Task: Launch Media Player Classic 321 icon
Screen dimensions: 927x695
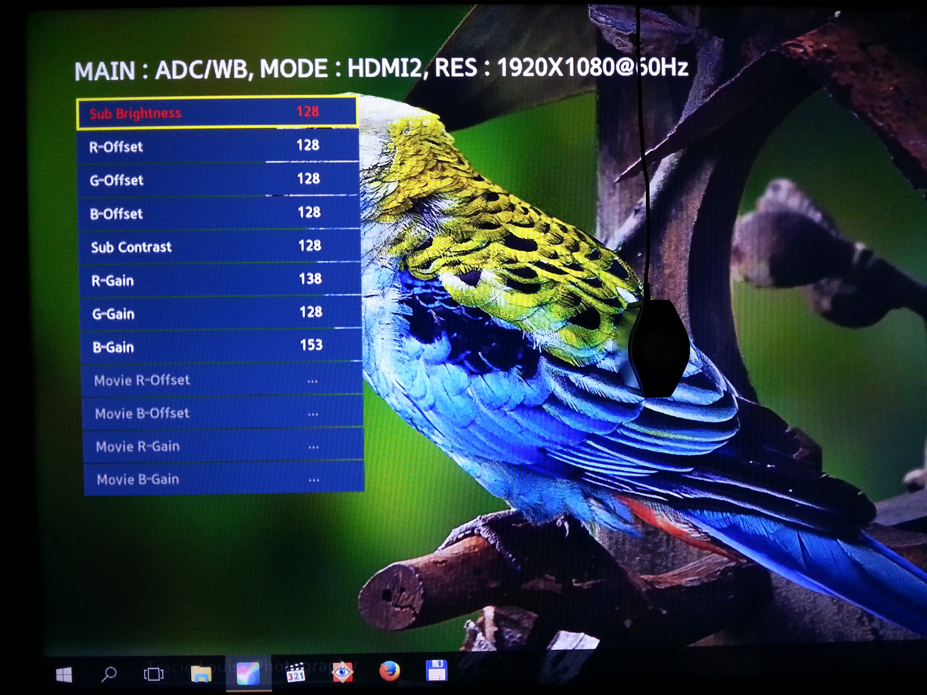Action: click(295, 673)
